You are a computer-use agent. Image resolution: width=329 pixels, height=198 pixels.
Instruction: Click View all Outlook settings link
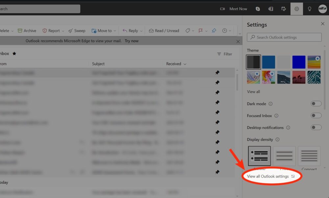point(268,176)
